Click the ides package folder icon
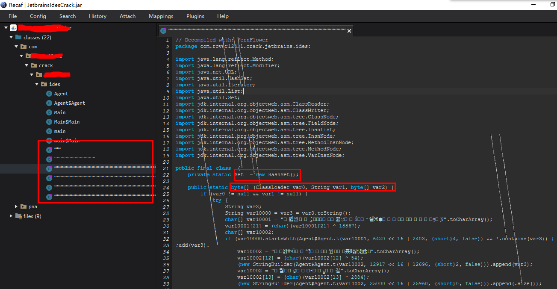The image size is (557, 289). pyautogui.click(x=44, y=84)
